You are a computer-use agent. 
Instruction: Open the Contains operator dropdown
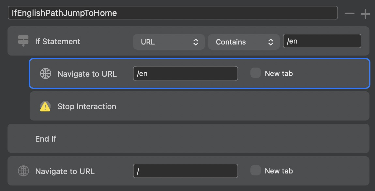[x=244, y=42]
